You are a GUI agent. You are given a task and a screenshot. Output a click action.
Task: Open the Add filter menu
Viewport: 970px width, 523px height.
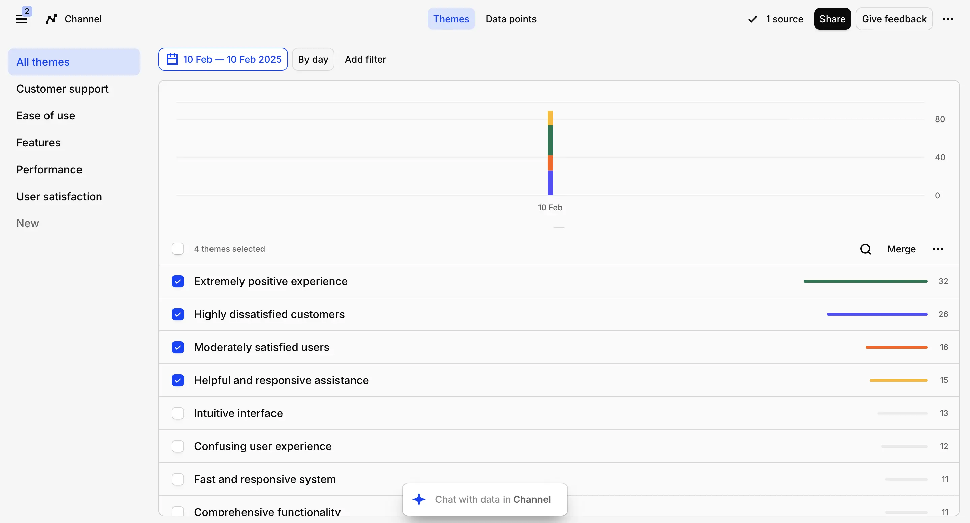click(365, 59)
